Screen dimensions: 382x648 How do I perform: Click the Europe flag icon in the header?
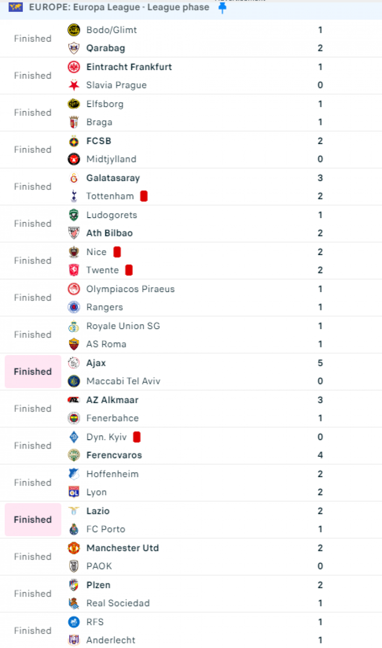pos(16,7)
